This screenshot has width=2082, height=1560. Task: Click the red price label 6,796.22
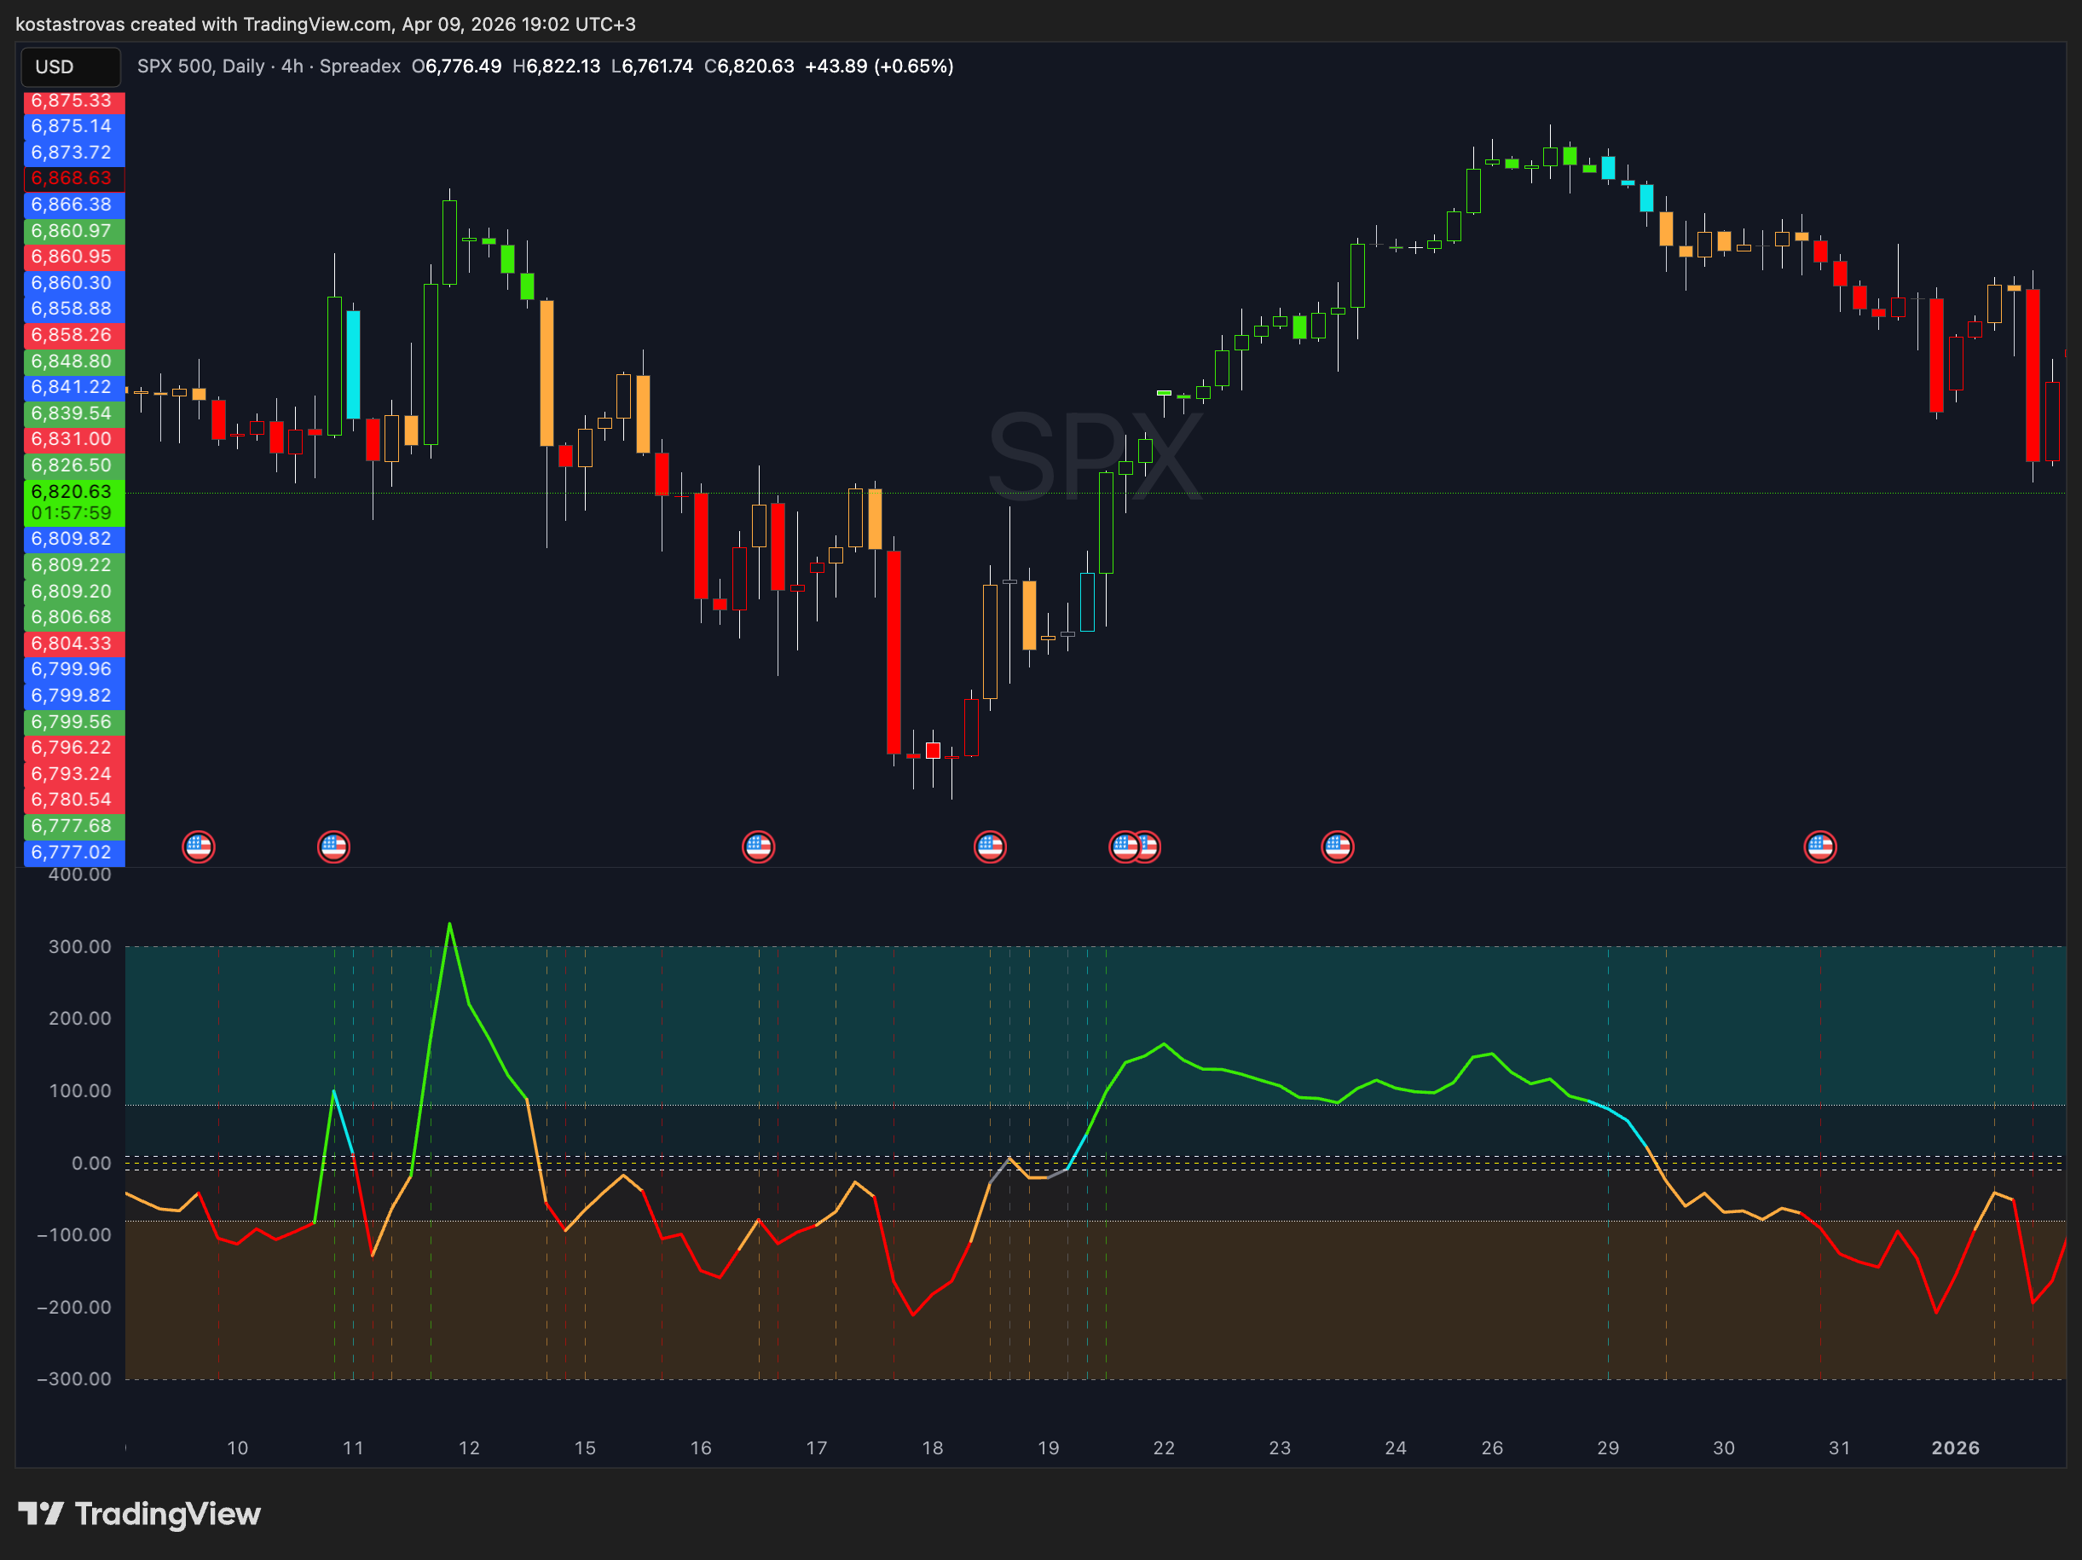tap(73, 747)
